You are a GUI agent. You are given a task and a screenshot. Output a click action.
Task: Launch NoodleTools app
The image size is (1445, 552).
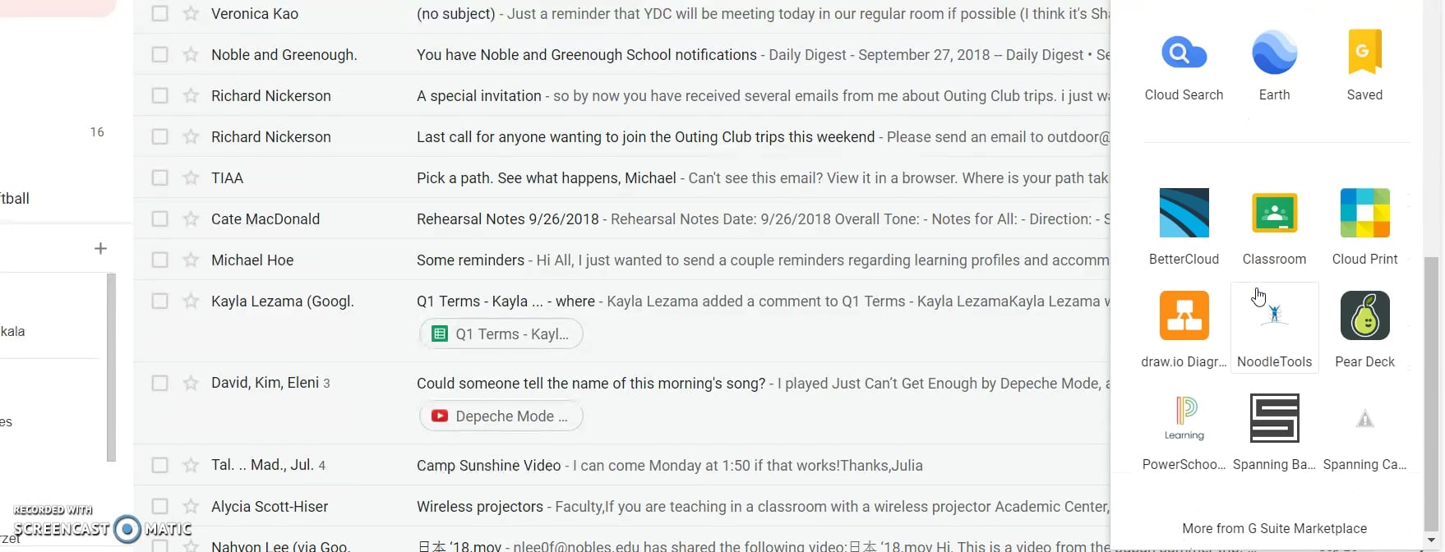1274,327
